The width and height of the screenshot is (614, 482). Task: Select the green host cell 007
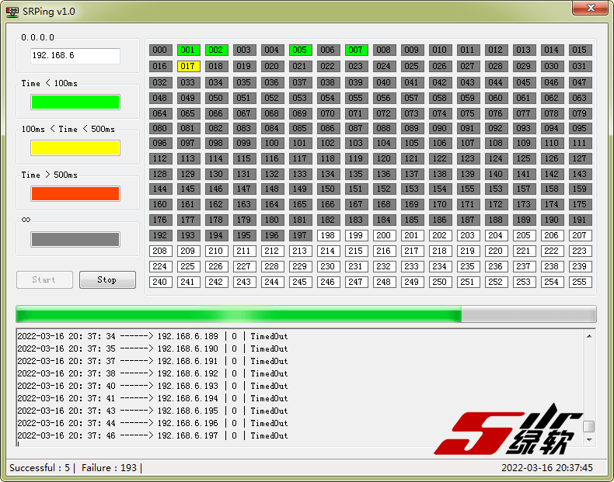355,50
